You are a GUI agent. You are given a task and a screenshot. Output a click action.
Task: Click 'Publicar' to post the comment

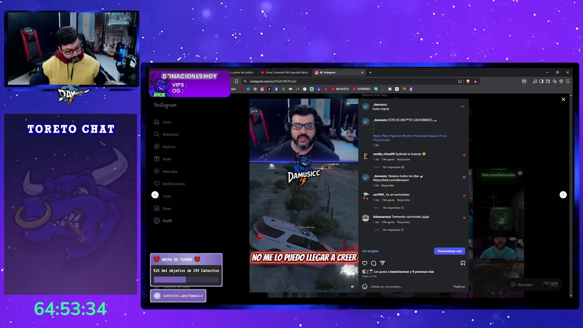tap(459, 287)
